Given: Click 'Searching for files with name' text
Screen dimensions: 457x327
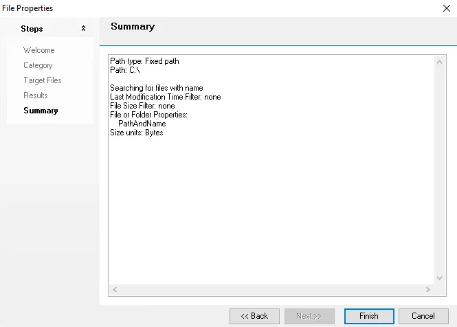Looking at the screenshot, I should tap(157, 88).
